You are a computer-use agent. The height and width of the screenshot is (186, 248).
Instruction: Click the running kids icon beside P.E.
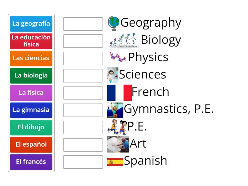[117, 127]
